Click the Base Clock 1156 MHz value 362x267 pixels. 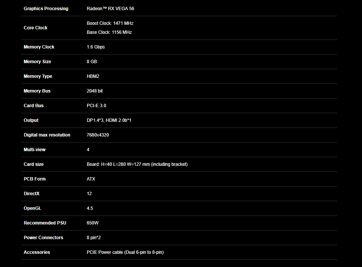[109, 32]
